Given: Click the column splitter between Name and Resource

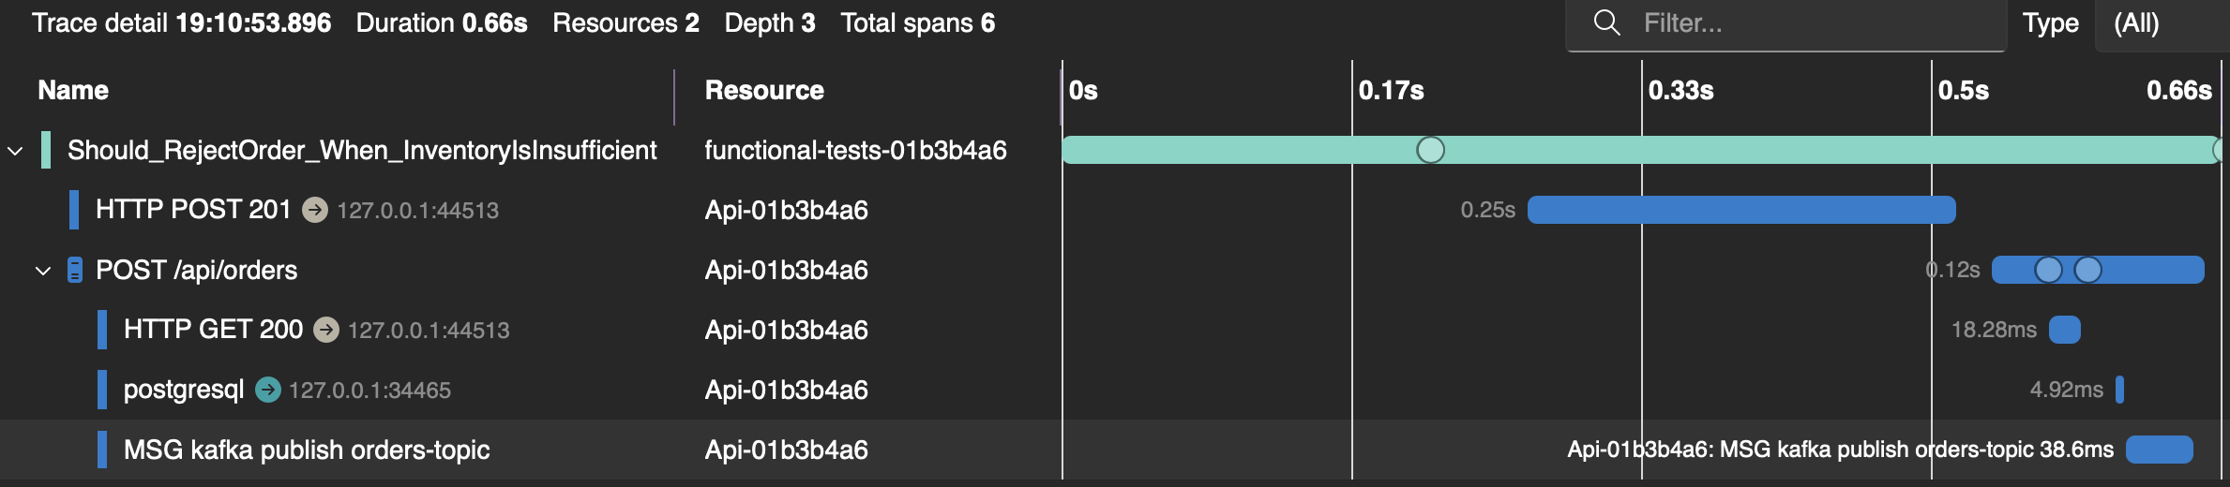Looking at the screenshot, I should tap(674, 96).
